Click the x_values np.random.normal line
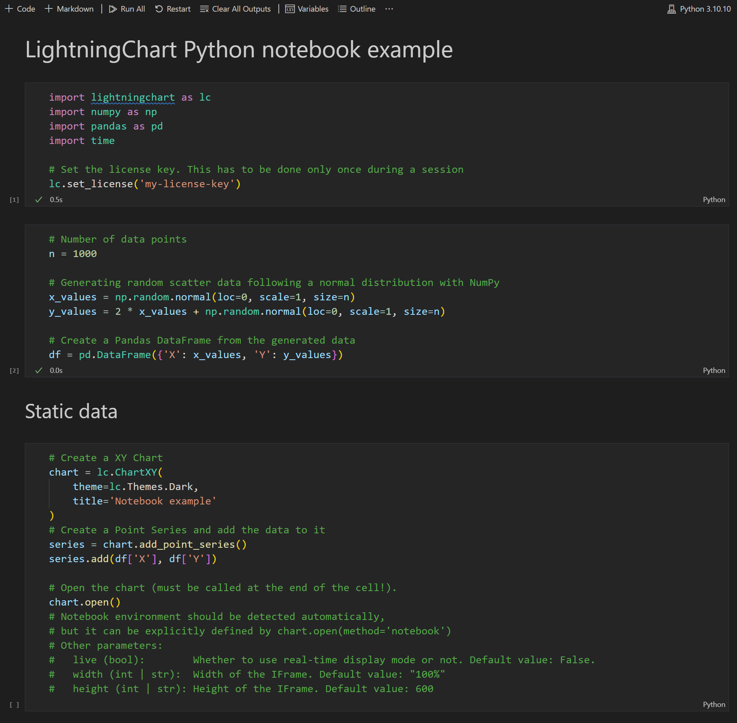Screen dimensions: 737x723 (x=202, y=297)
